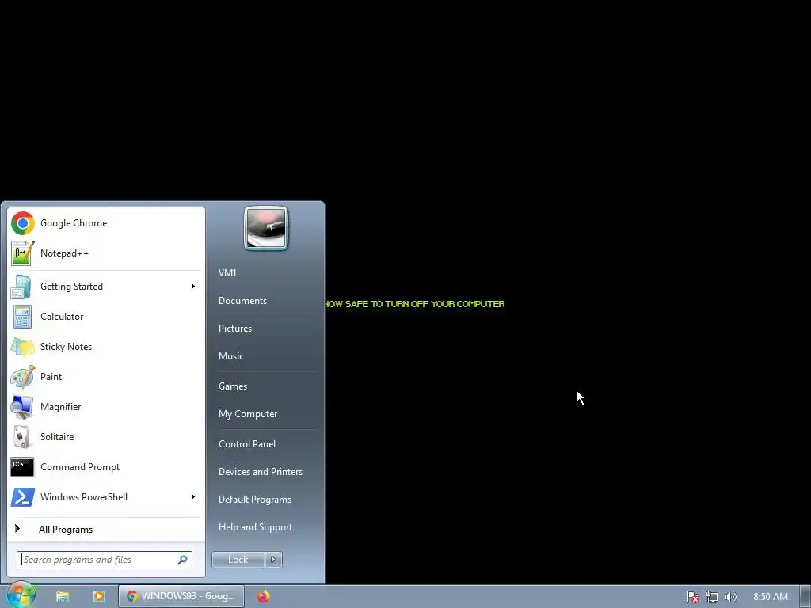The height and width of the screenshot is (608, 811).
Task: Click the Lock button
Action: [238, 560]
